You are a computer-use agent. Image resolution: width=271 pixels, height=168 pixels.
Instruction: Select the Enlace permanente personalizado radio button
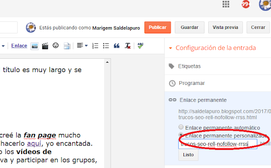(x=181, y=135)
